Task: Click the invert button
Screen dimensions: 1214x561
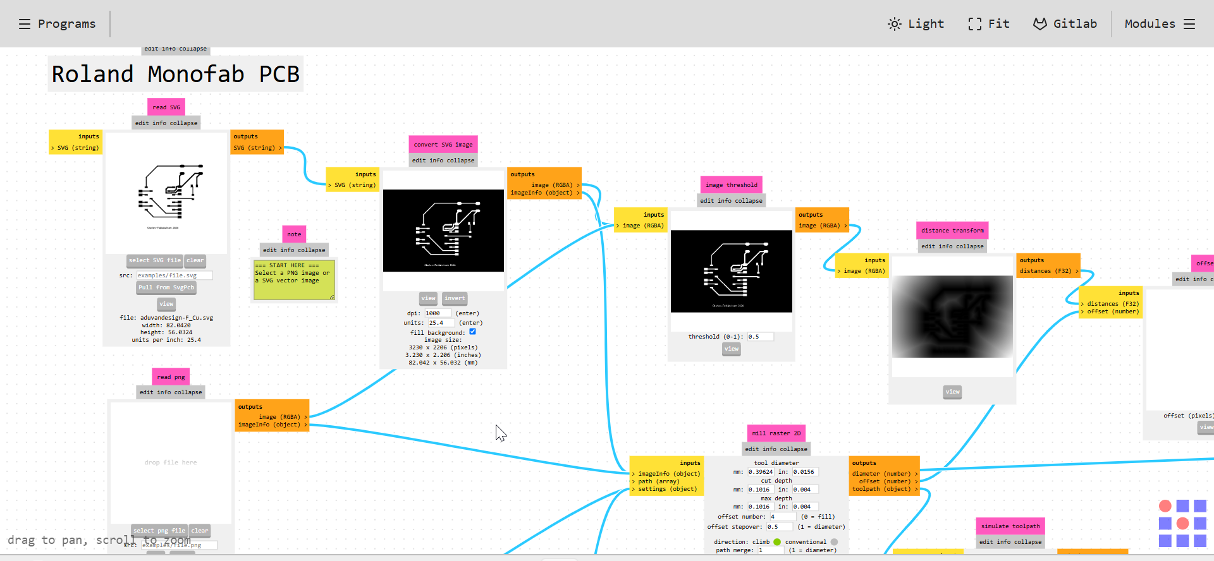Action: 455,298
